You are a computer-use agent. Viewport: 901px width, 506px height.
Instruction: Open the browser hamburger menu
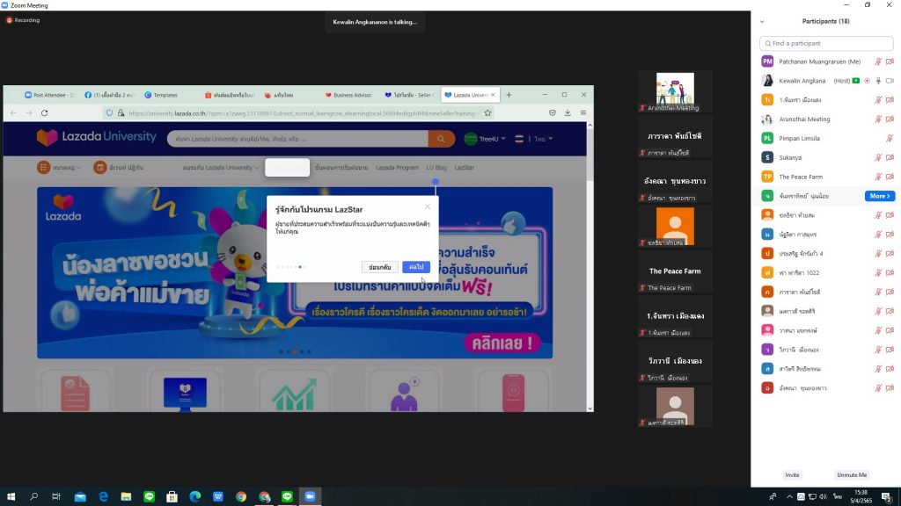pyautogui.click(x=583, y=113)
